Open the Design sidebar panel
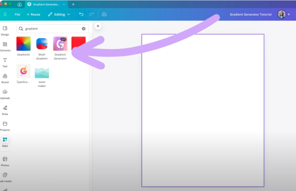 (5, 31)
